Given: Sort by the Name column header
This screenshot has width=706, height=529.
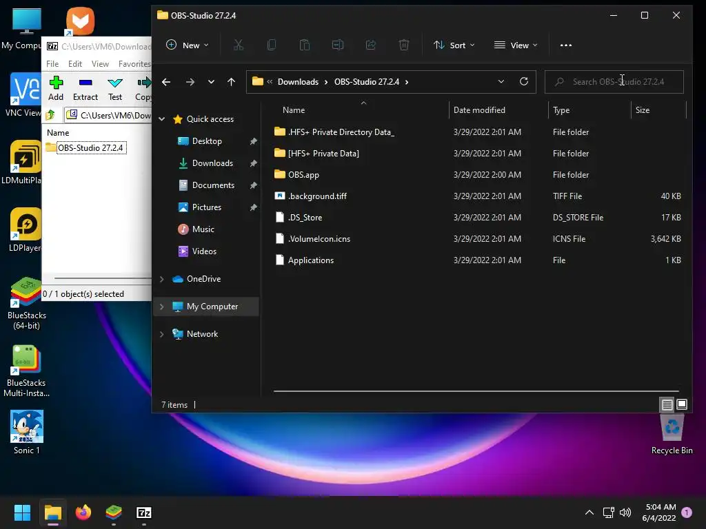Looking at the screenshot, I should (294, 110).
